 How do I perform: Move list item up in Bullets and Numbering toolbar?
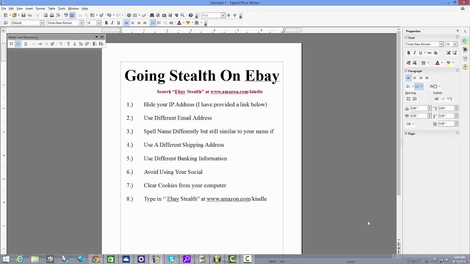click(x=68, y=44)
